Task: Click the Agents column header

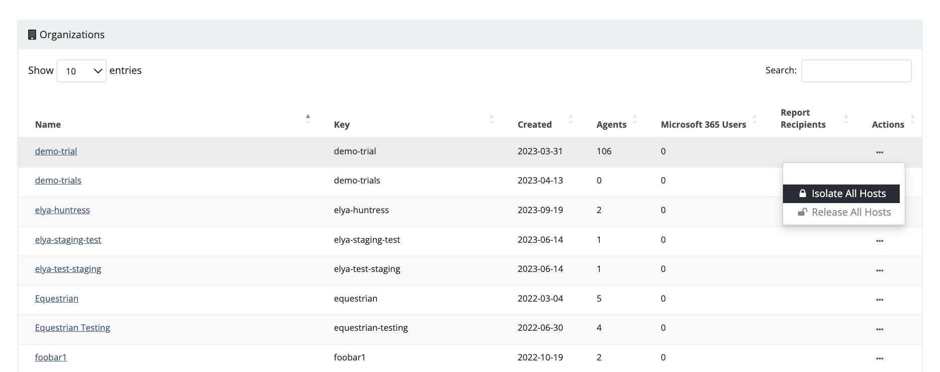Action: tap(611, 125)
